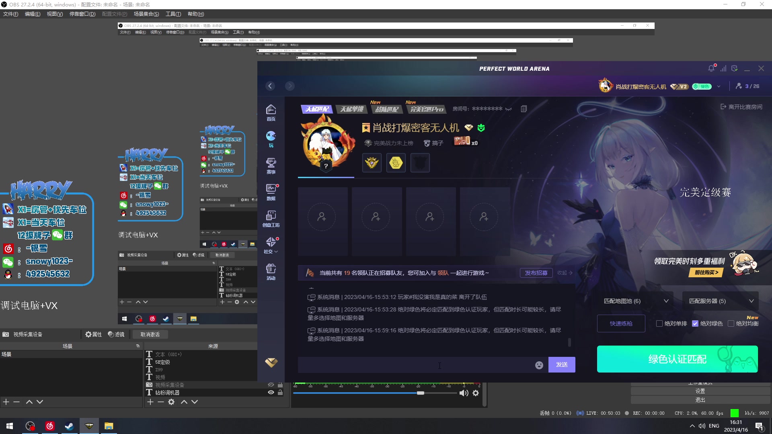Click the first empty teammate invite slot
The image size is (772, 434).
(x=322, y=221)
